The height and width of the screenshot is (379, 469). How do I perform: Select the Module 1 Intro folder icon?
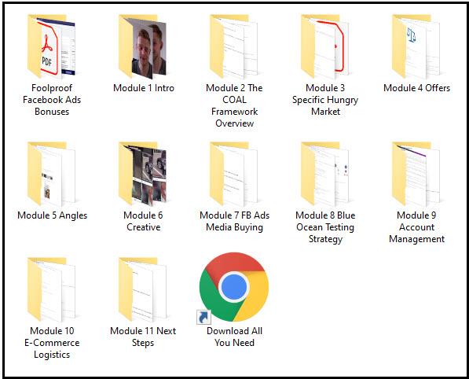[143, 46]
